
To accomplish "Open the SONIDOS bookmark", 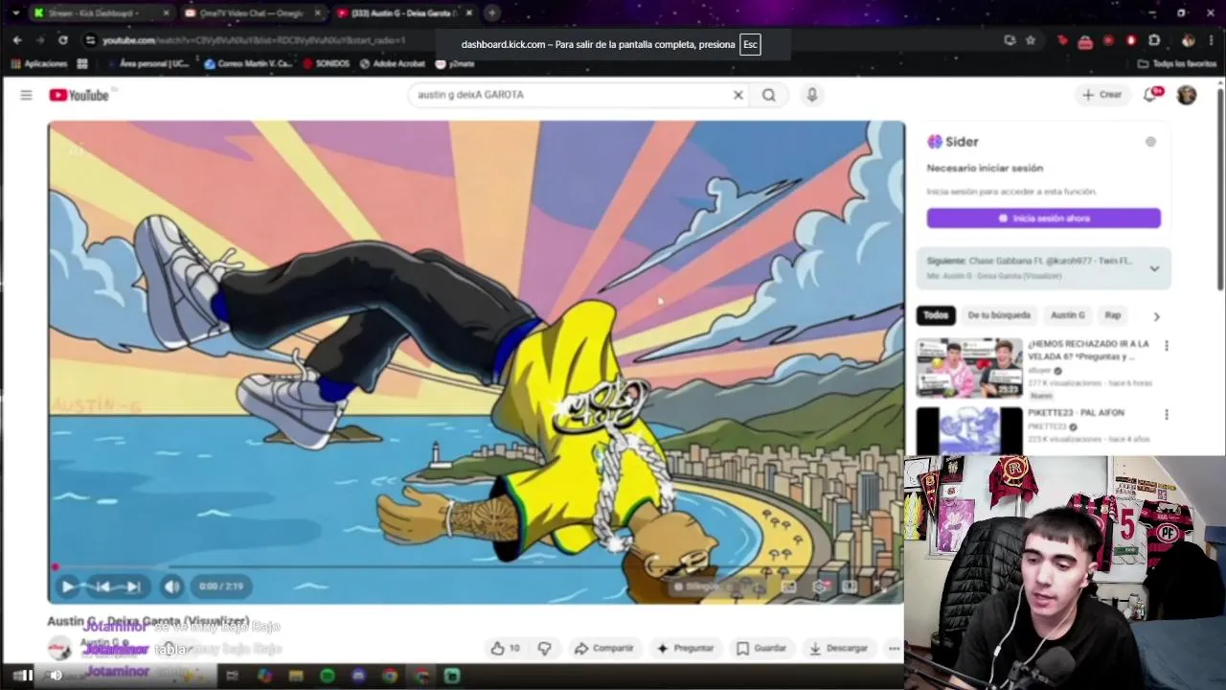I will 327,64.
